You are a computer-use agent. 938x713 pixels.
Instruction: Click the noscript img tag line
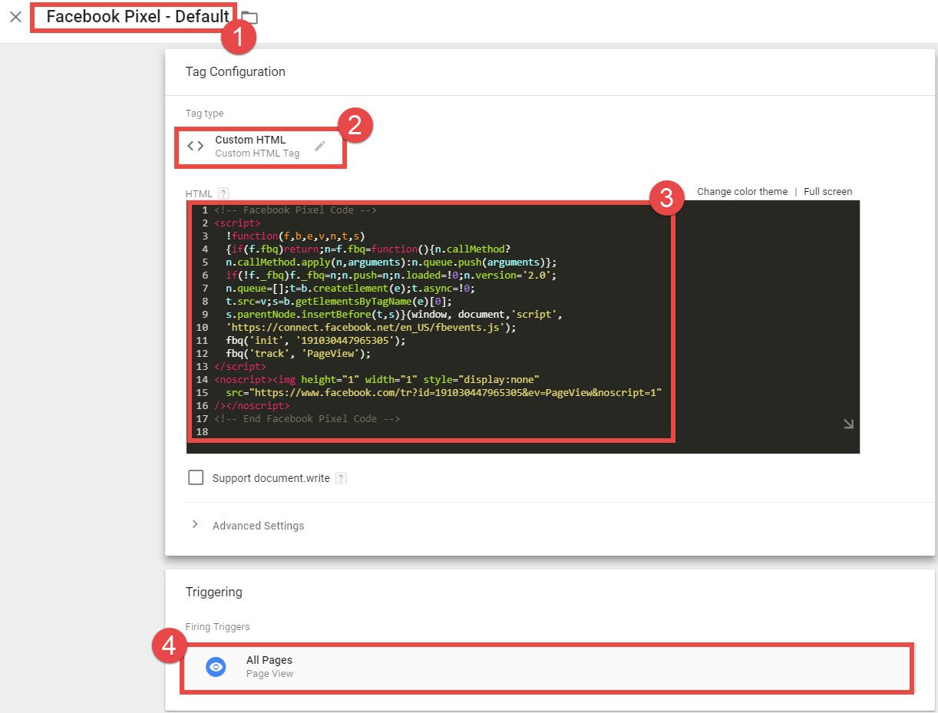377,380
